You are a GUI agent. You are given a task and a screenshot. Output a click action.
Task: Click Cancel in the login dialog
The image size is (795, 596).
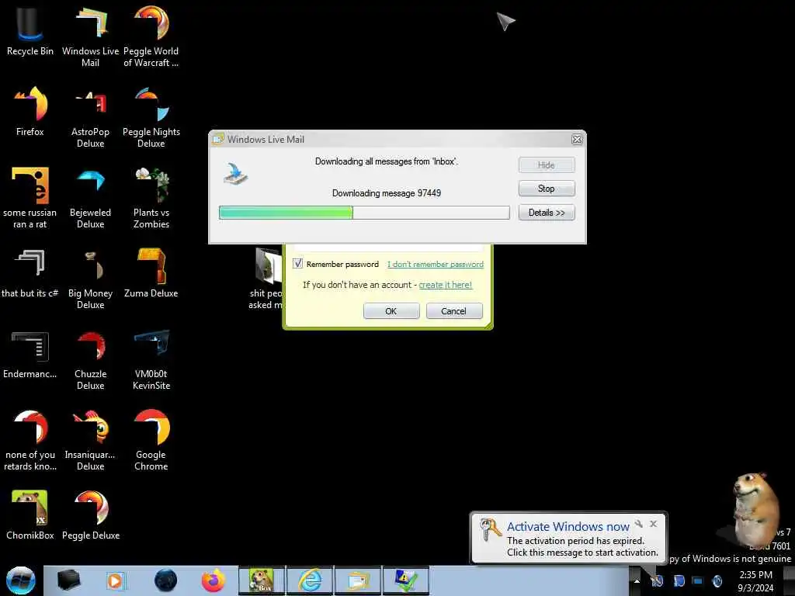[453, 310]
